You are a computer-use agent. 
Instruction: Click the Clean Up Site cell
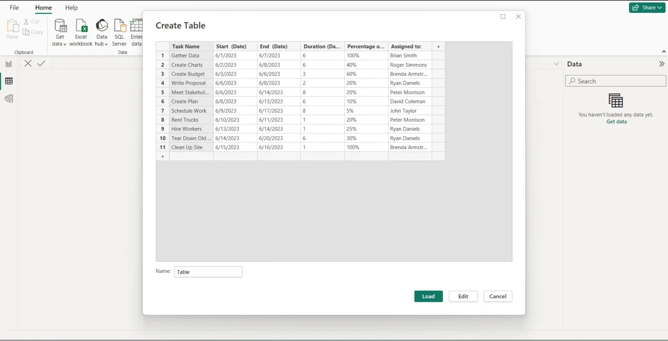(191, 147)
